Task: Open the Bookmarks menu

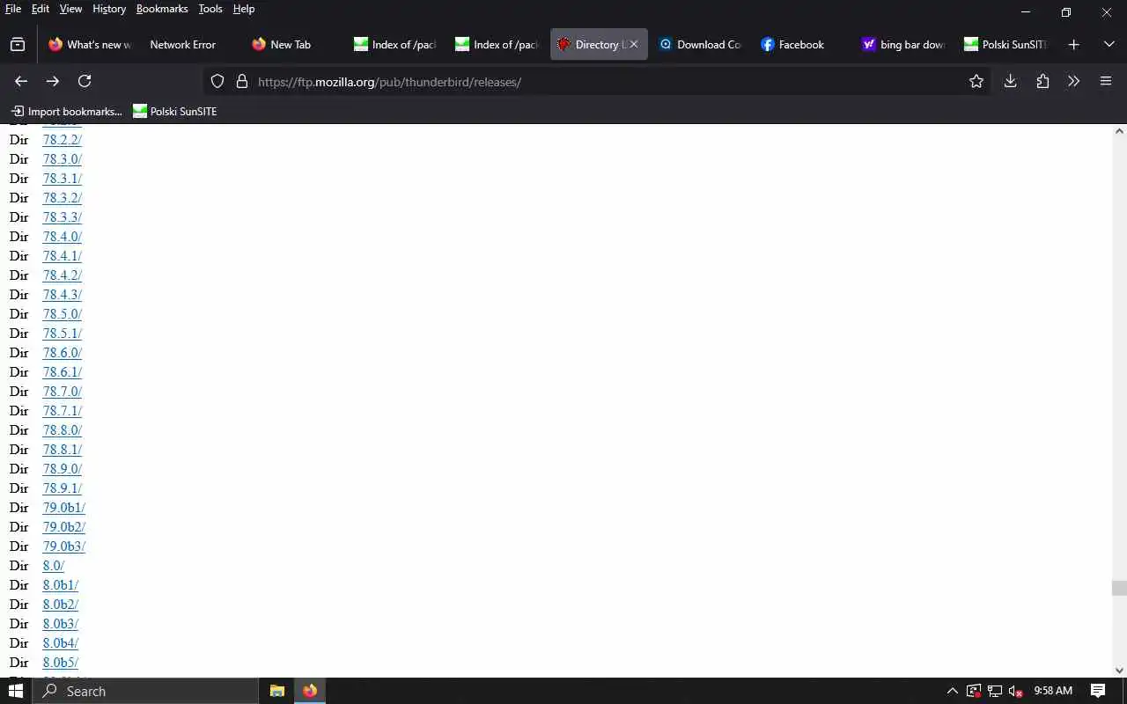Action: 162,9
